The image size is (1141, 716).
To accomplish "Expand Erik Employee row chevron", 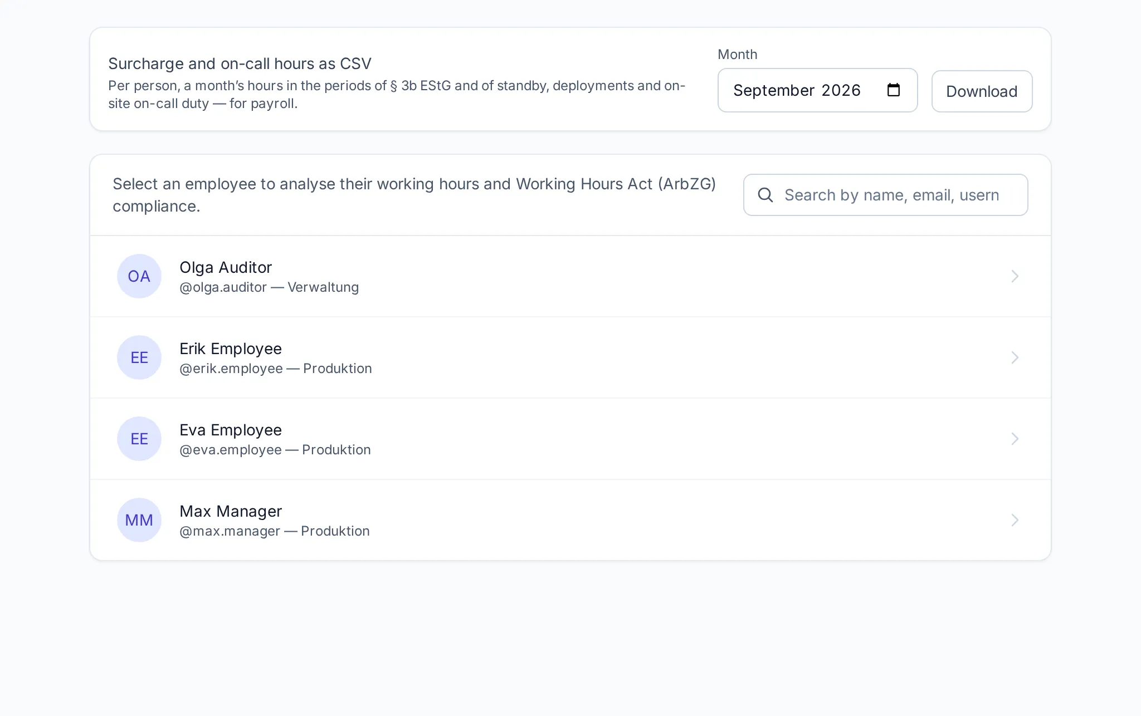I will pos(1015,357).
